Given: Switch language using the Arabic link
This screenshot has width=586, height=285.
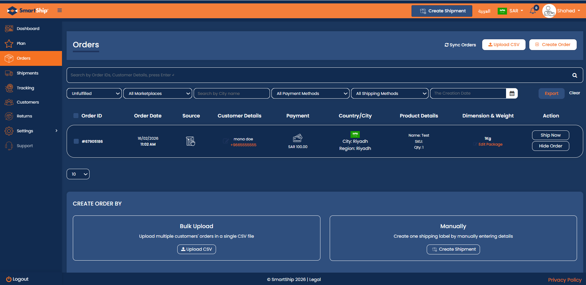Looking at the screenshot, I should point(484,11).
